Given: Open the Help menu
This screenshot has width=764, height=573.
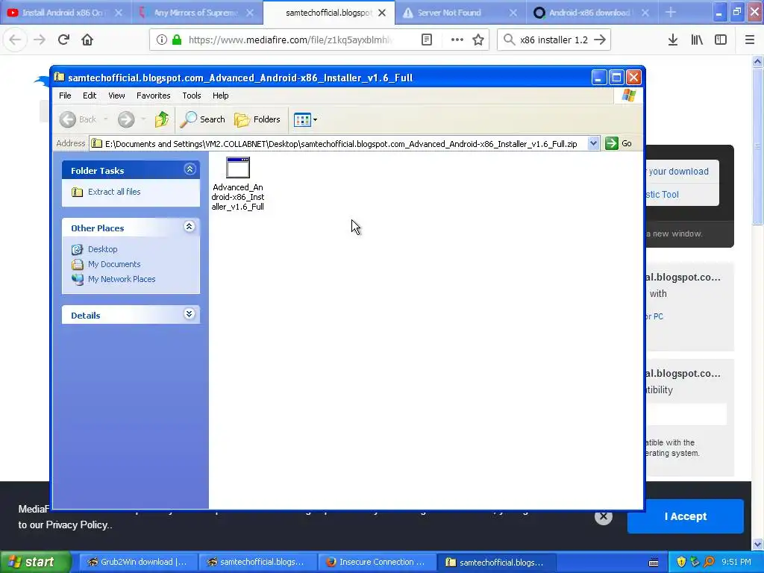Looking at the screenshot, I should pos(220,95).
